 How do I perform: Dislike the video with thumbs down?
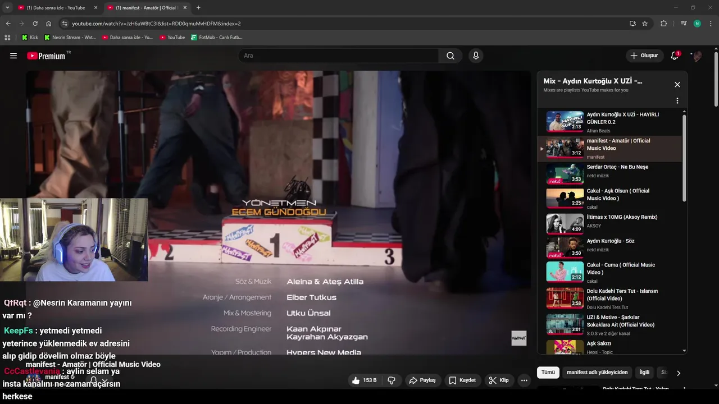point(392,380)
